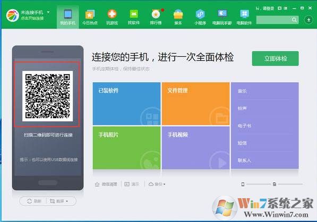
Task: Open the 小程序 mini-programs icon
Action: 200,17
